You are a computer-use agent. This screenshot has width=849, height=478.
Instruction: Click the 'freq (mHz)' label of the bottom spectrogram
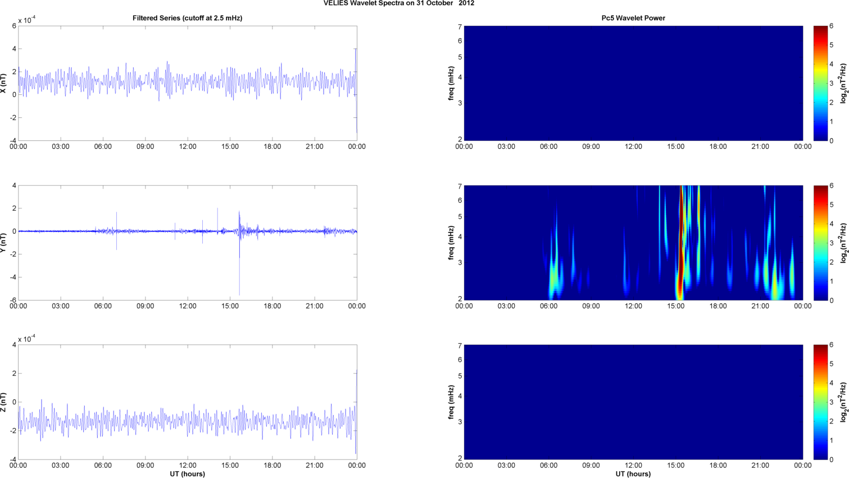[451, 402]
